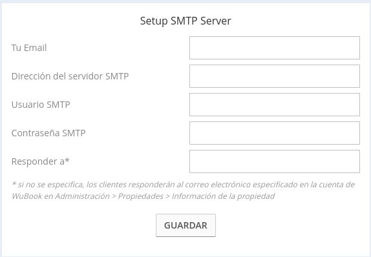Image resolution: width=371 pixels, height=257 pixels.
Task: Click the Tu Email input field
Action: pyautogui.click(x=275, y=48)
